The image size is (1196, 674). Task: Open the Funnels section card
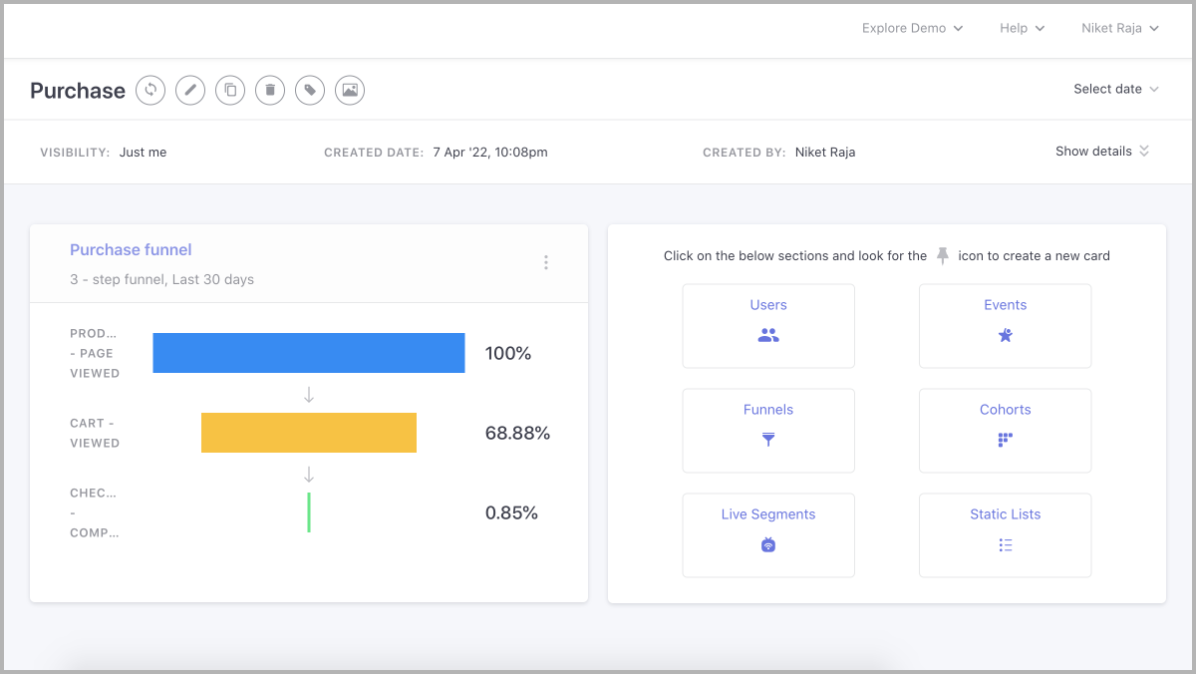pyautogui.click(x=767, y=430)
